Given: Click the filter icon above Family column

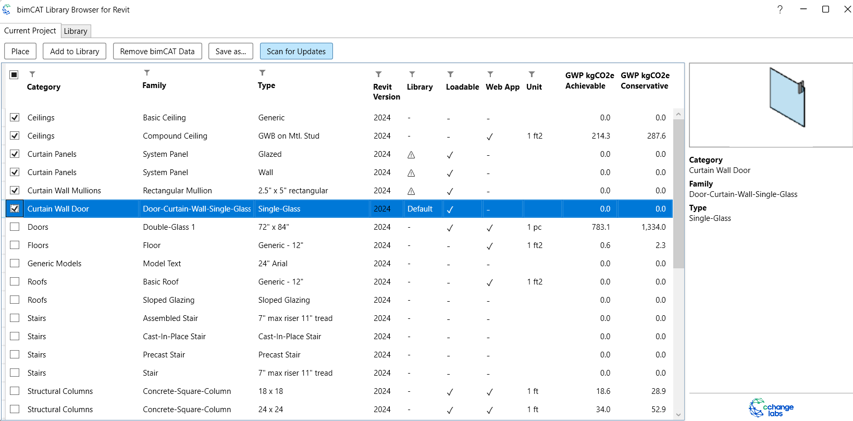Looking at the screenshot, I should [147, 73].
